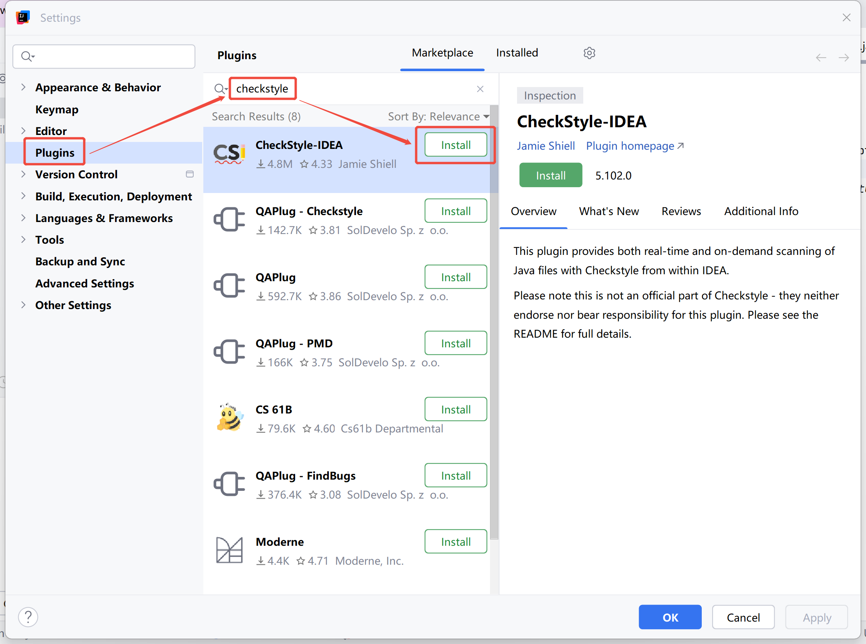Screen dimensions: 866x644
Task: Expand Appearance & Behavior tree node
Action: tap(23, 87)
